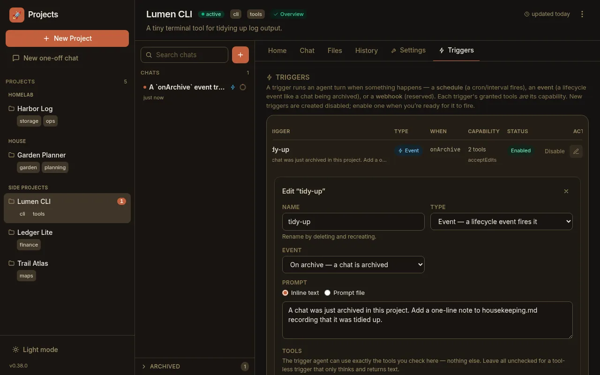
Task: Open the onArchive event trigger chat
Action: point(195,92)
